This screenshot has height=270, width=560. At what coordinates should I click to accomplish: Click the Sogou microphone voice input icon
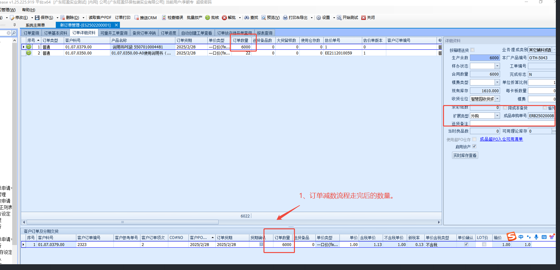tap(536, 237)
